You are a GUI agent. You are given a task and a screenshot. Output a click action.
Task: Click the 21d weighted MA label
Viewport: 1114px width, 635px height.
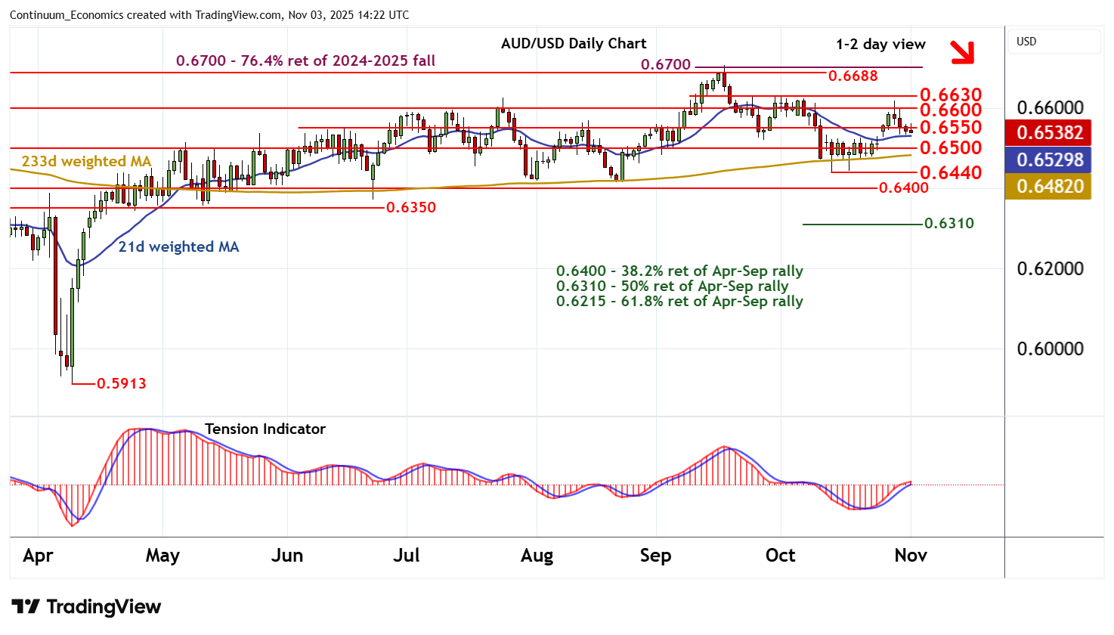pyautogui.click(x=178, y=246)
